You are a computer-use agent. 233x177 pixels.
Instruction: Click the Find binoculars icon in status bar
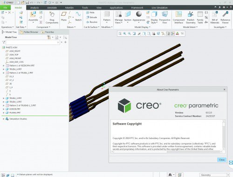pos(170,175)
